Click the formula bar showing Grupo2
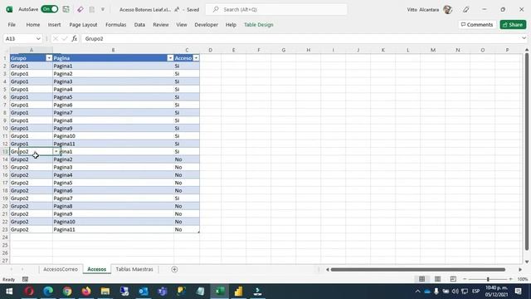This screenshot has height=299, width=531. pyautogui.click(x=301, y=39)
